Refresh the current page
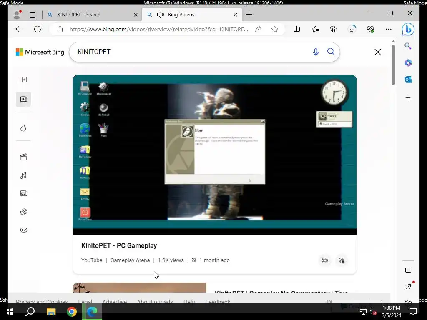 pyautogui.click(x=38, y=29)
